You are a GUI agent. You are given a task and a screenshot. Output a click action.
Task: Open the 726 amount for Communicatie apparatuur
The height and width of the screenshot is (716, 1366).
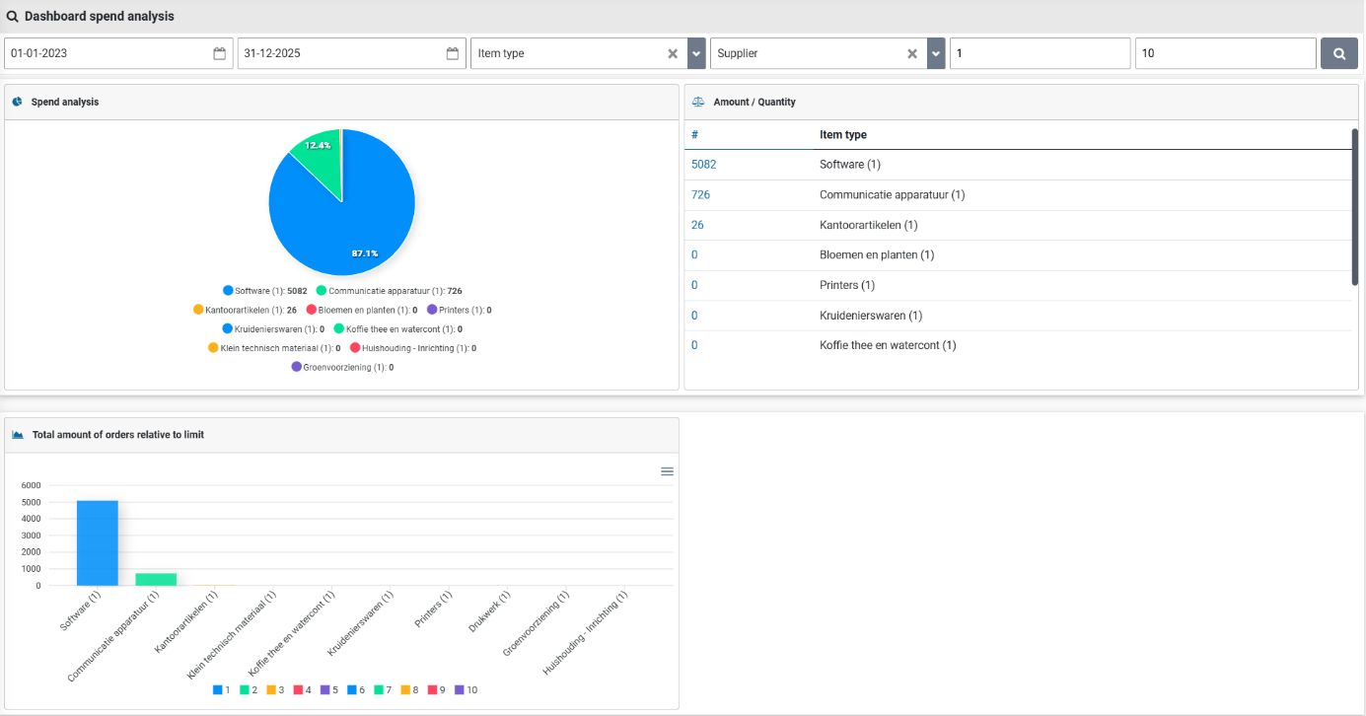point(700,195)
